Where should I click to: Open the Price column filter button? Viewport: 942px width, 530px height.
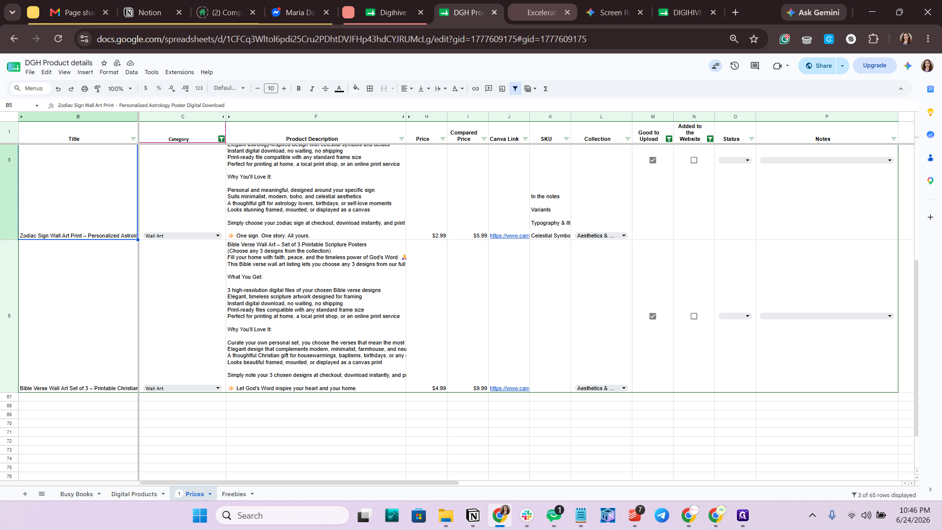pos(443,139)
